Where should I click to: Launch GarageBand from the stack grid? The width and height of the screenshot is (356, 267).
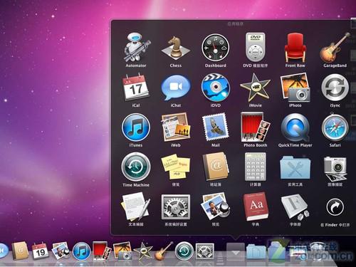(x=335, y=48)
